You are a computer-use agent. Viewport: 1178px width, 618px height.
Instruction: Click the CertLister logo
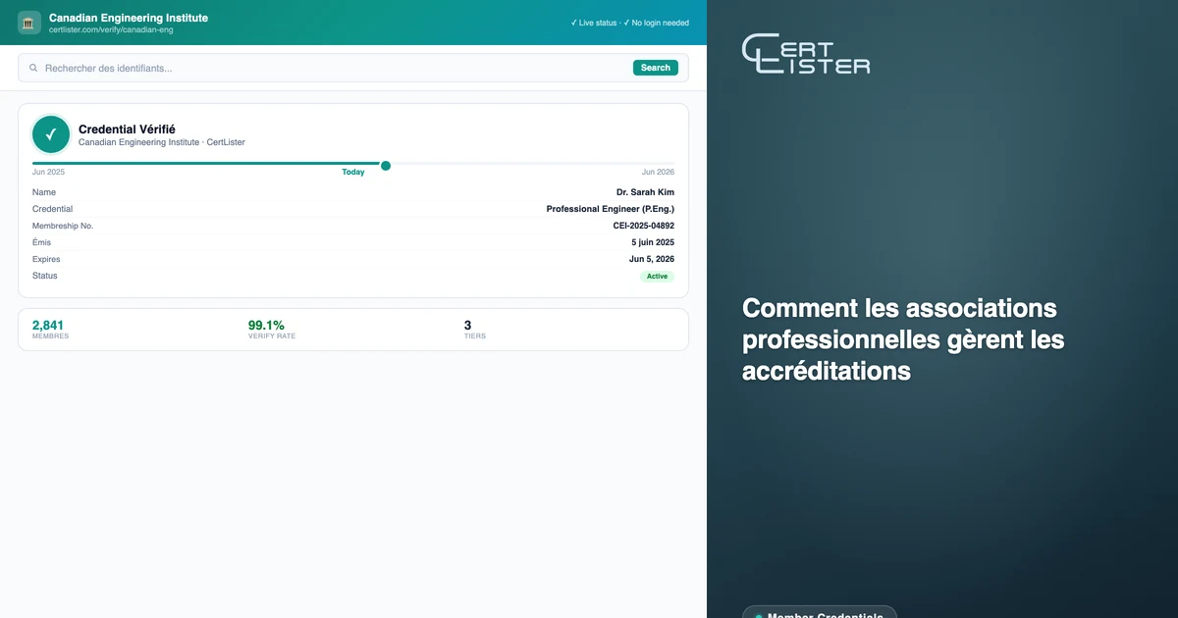(x=806, y=54)
